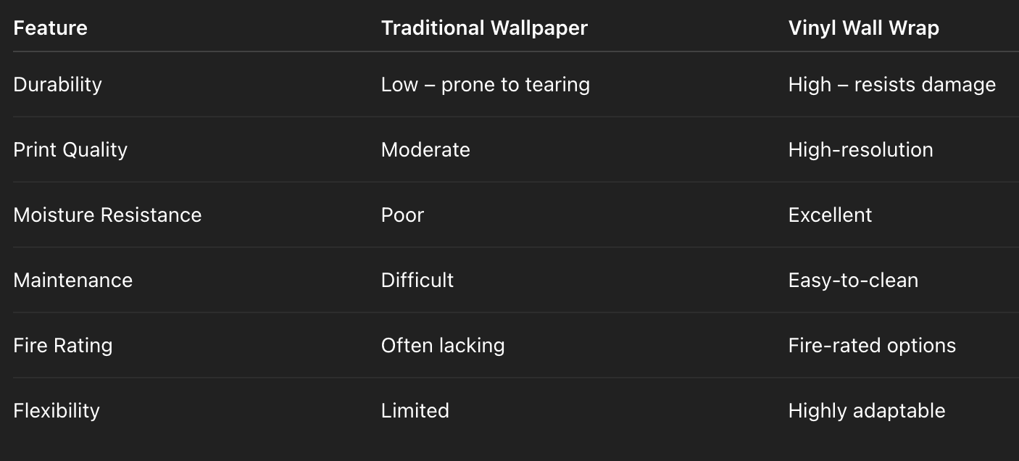Click the 'Often lacking' cell
The image size is (1019, 461).
pos(443,345)
